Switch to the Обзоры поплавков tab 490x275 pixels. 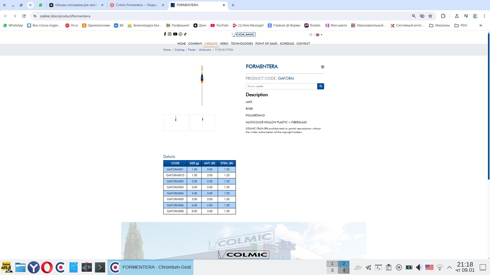(x=76, y=5)
